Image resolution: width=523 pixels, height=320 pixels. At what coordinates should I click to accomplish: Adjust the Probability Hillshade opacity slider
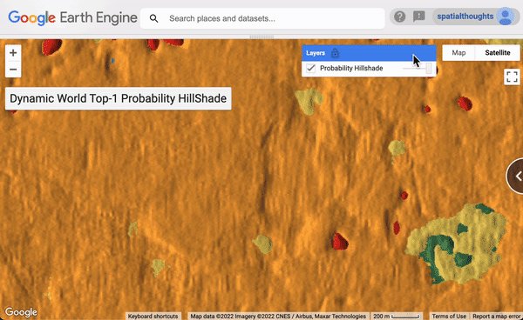[418, 68]
